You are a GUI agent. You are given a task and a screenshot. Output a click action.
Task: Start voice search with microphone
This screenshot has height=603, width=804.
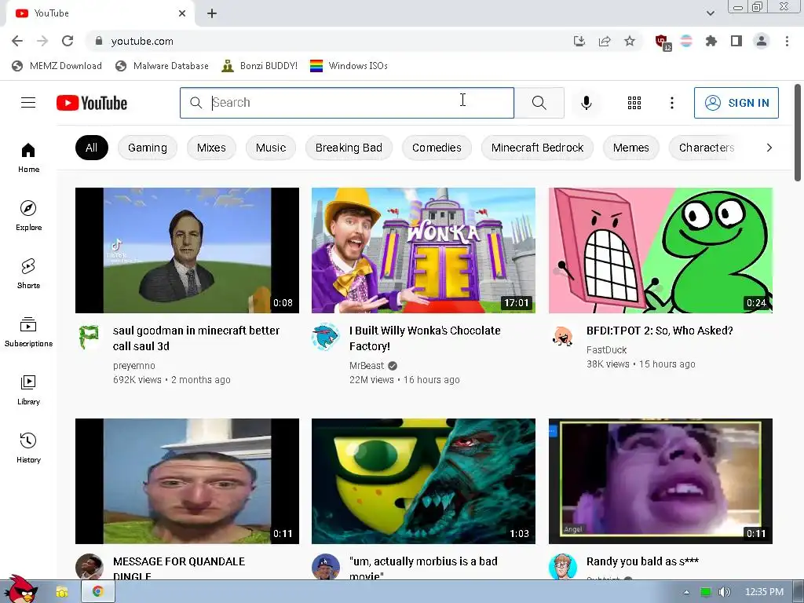586,103
